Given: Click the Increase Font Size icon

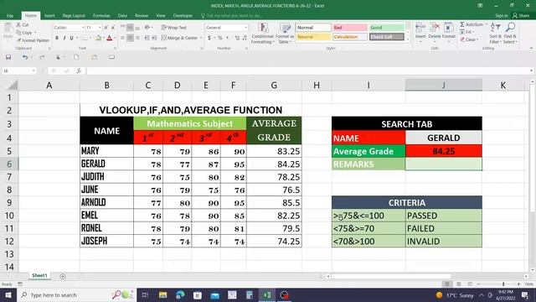Looking at the screenshot, I should click(106, 28).
